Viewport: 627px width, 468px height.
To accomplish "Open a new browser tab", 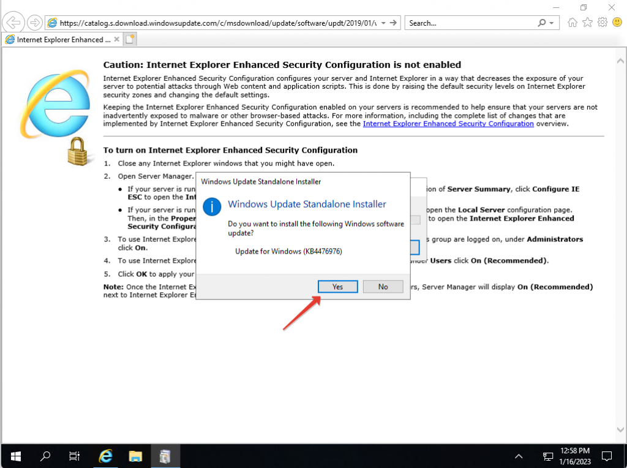I will pos(129,39).
